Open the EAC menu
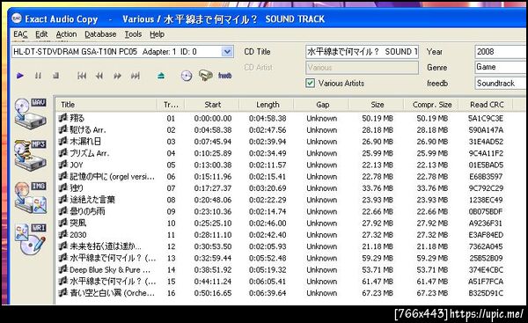Image resolution: width=528 pixels, height=323 pixels. click(20, 34)
